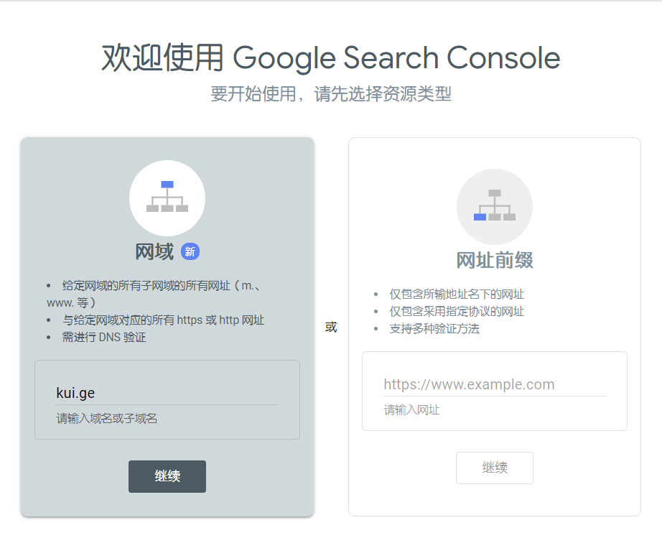
Task: Click the 给定网域的所有子网域 bullet text
Action: coord(154,294)
